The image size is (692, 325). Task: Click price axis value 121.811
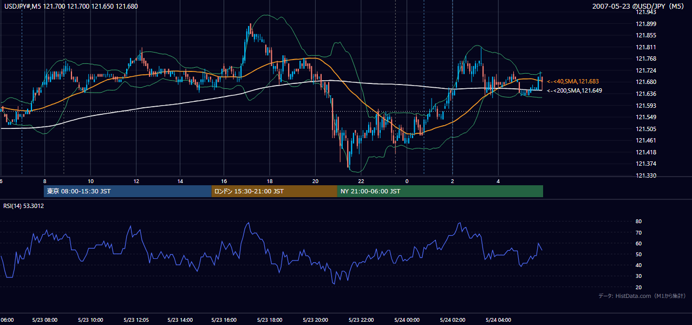pos(647,47)
